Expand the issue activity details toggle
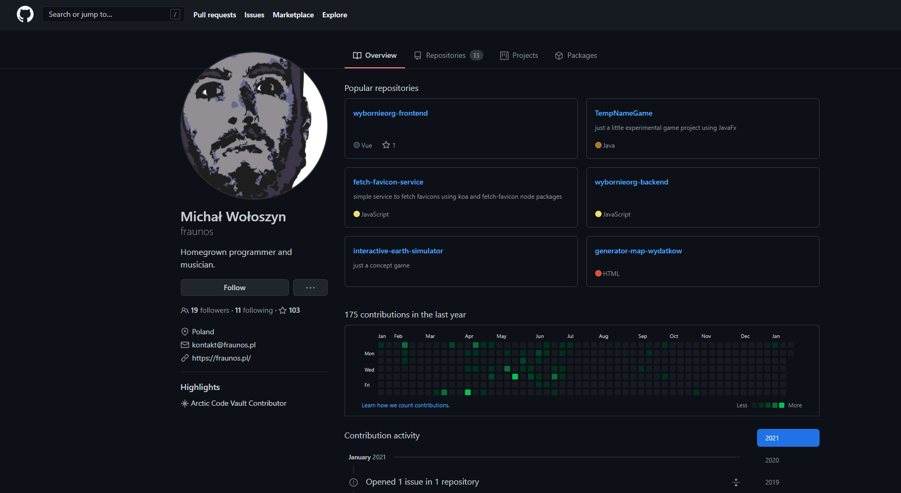901x493 pixels. 736,482
